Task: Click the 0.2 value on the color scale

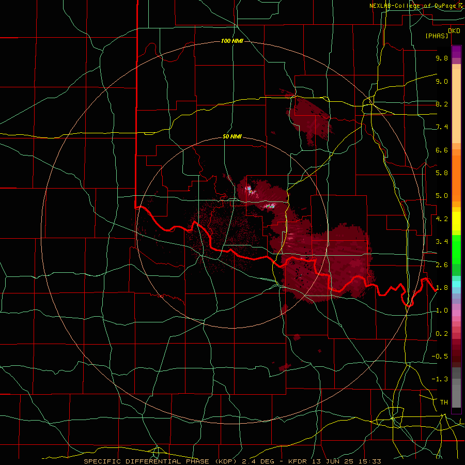Action: click(x=442, y=334)
